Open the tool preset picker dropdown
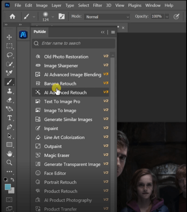187x212 pixels. pos(34,17)
